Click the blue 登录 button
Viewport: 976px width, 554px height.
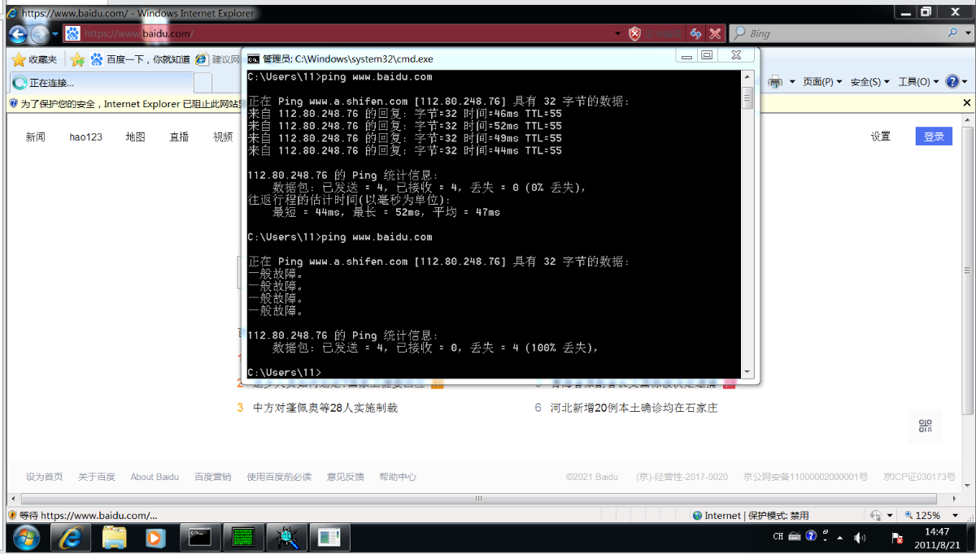934,136
